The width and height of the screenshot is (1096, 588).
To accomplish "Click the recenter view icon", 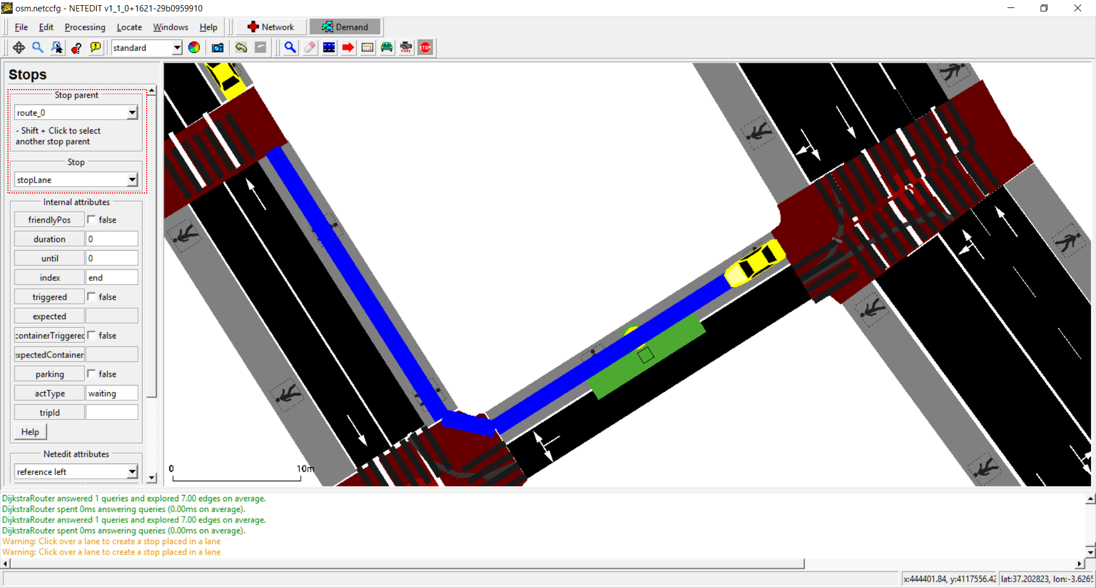I will click(x=19, y=48).
